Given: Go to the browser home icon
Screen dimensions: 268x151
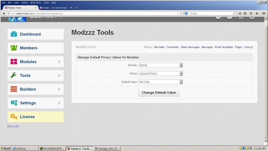Looking at the screenshot, I should [257, 13].
